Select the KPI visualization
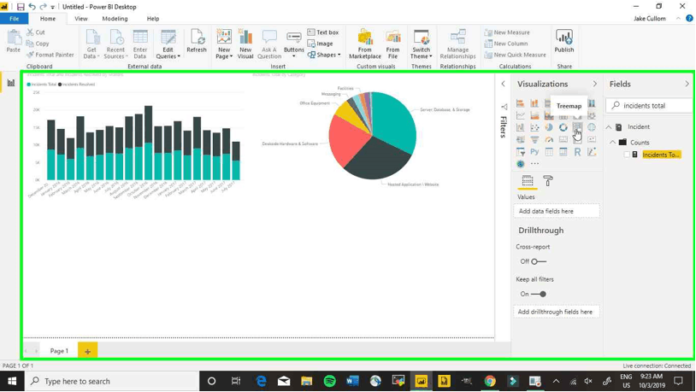Image resolution: width=696 pixels, height=392 pixels. point(592,140)
